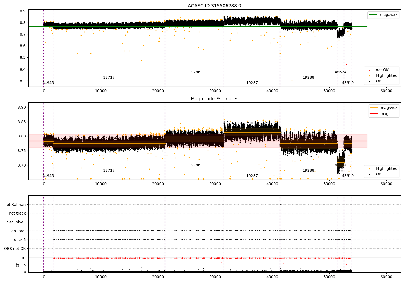Viewport: 405px width, 283px height.
Task: Select 'Highlighted' in middle plot legend
Action: (x=383, y=169)
